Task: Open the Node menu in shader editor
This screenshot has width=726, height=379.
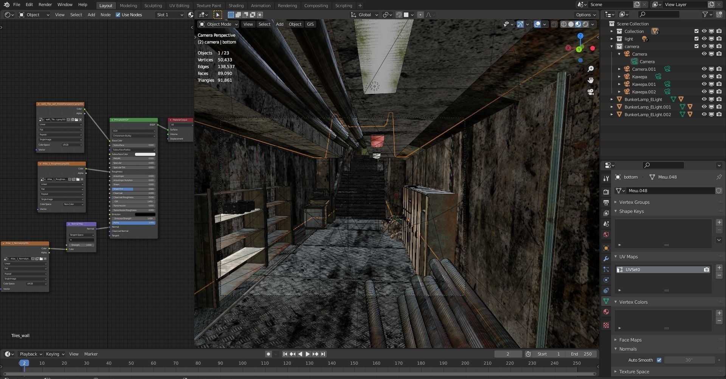Action: tap(105, 15)
